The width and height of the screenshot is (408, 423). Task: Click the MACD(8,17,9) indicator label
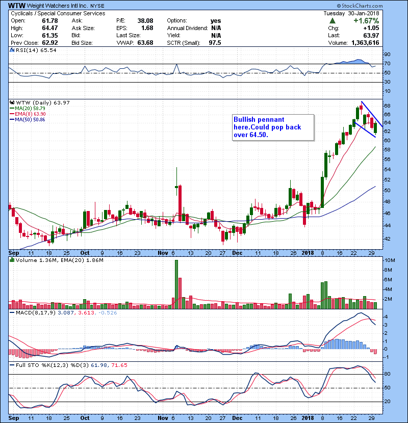point(36,313)
